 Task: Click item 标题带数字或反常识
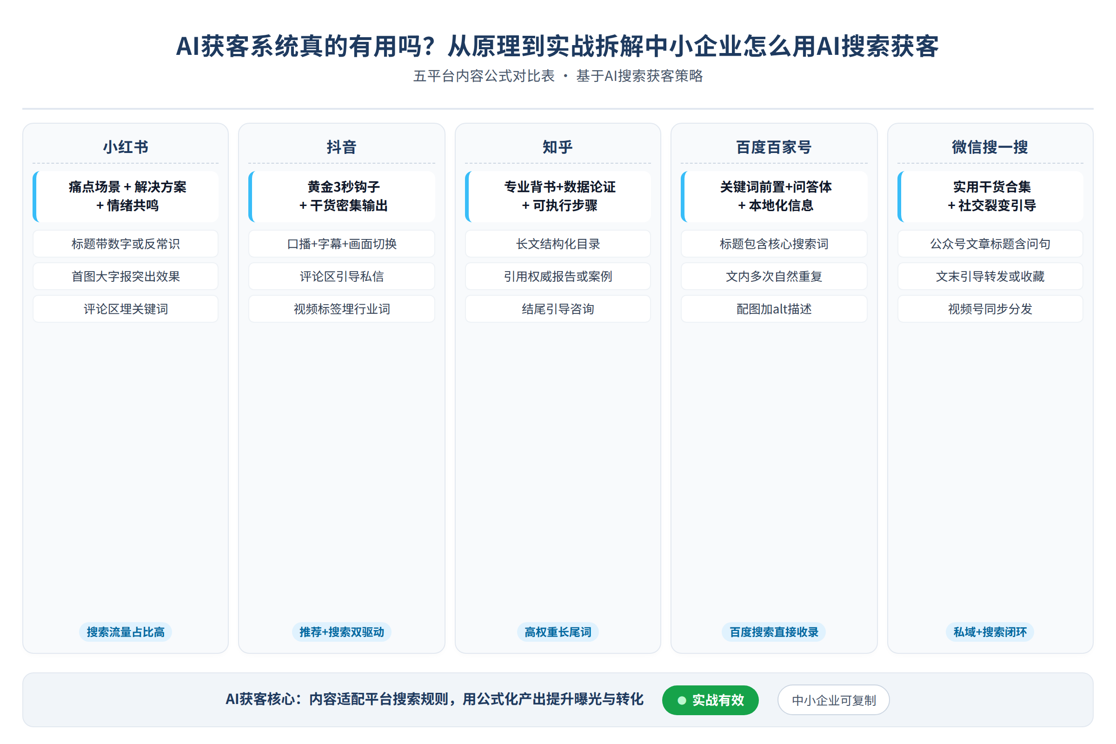click(126, 244)
